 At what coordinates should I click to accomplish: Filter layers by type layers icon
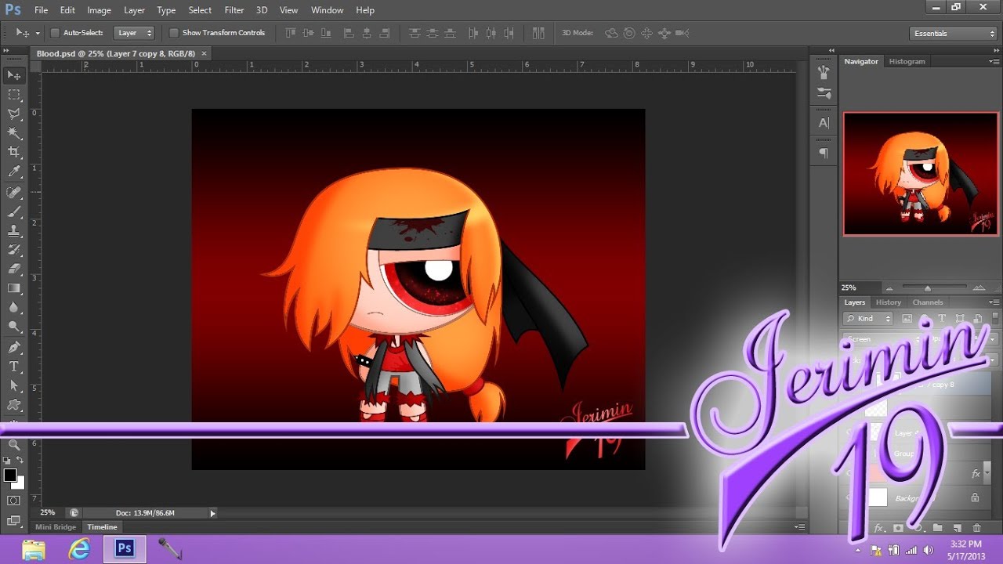(942, 319)
